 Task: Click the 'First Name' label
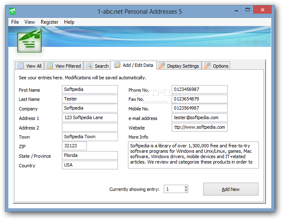(30, 90)
